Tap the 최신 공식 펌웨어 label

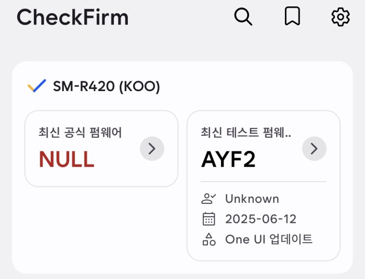point(80,132)
